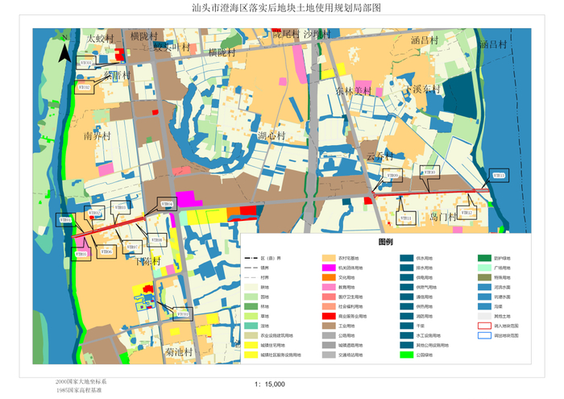Screen dimensions: 564x399
Task: Click the 菊池村 village label
Action: point(179,352)
